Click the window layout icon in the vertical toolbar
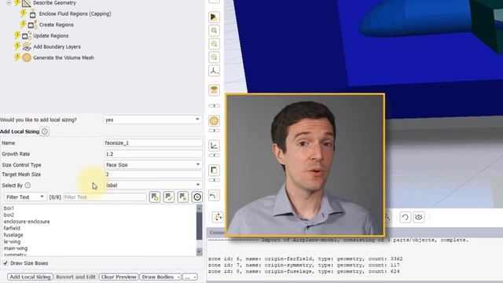The width and height of the screenshot is (503, 283). pyautogui.click(x=214, y=170)
